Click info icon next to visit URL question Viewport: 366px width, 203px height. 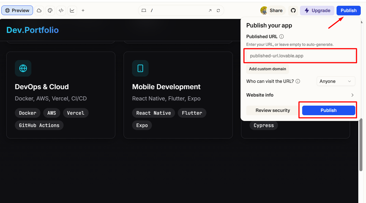click(x=298, y=81)
